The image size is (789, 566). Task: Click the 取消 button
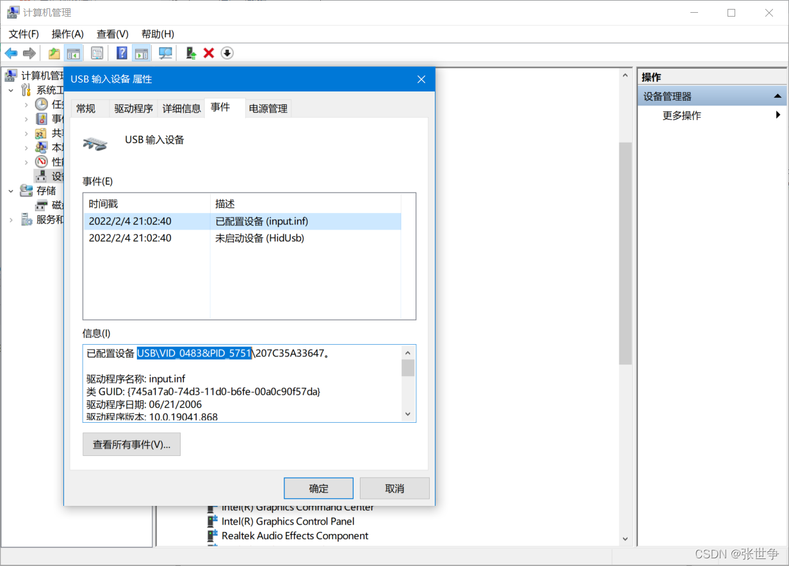(x=394, y=489)
